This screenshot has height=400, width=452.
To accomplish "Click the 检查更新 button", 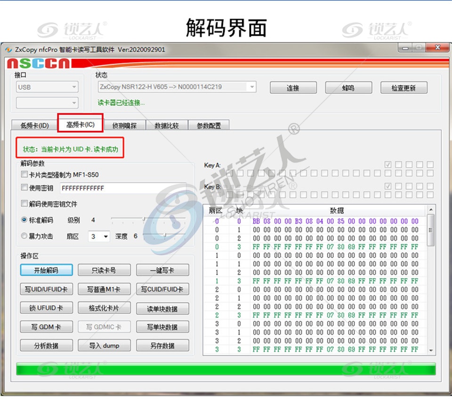I will tap(404, 88).
